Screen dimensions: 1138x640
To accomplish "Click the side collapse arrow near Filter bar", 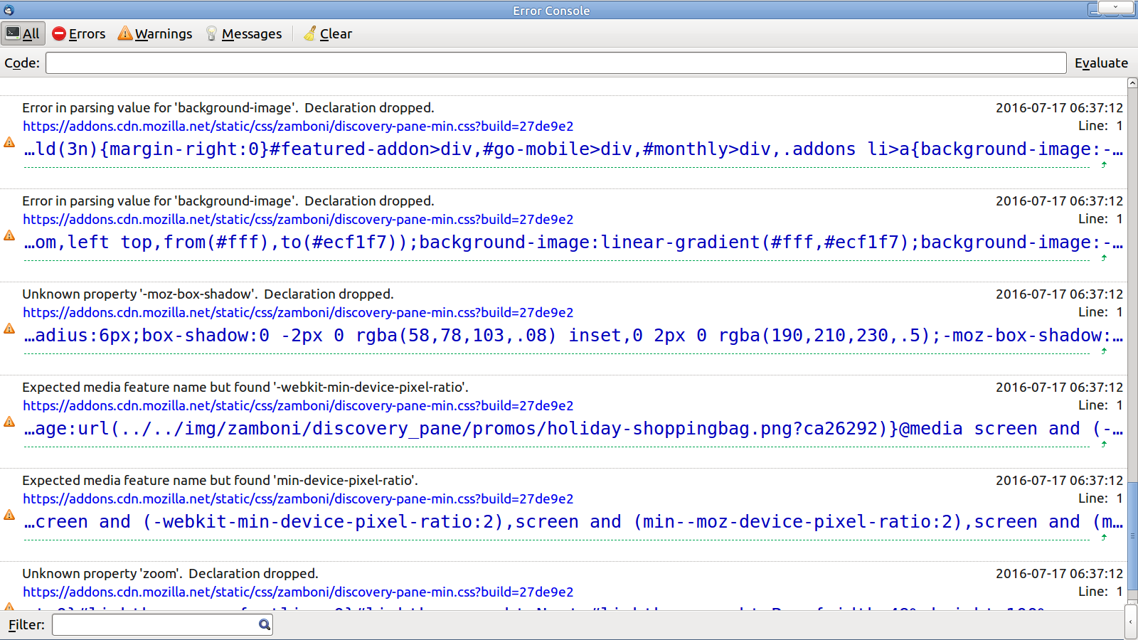I will click(x=1131, y=623).
